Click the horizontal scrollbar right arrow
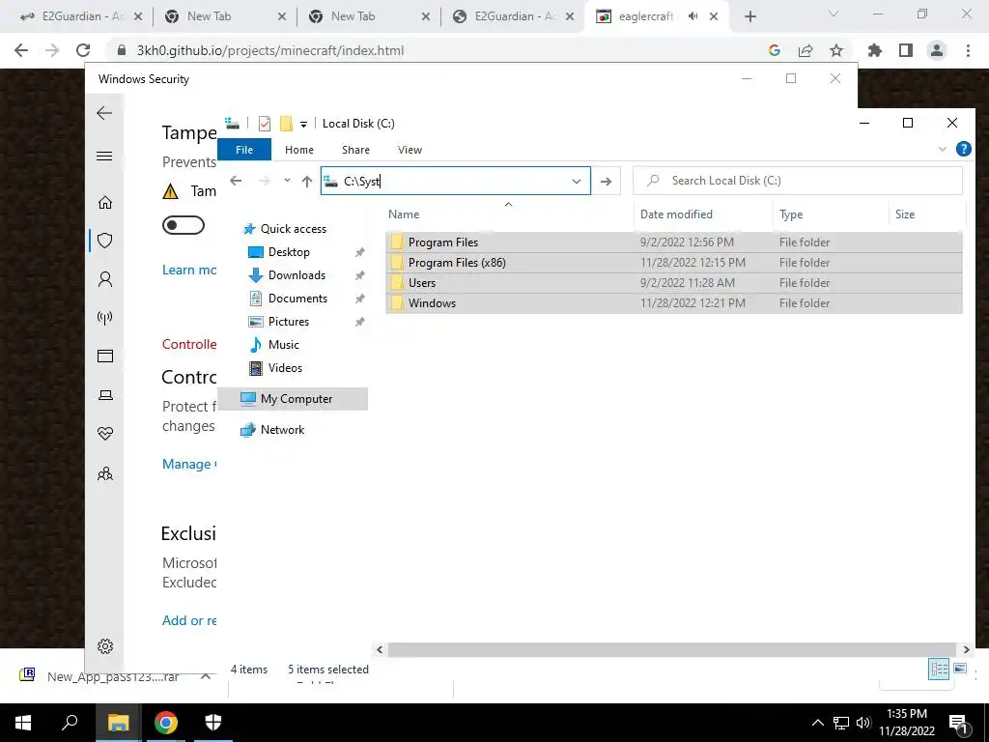 [966, 649]
